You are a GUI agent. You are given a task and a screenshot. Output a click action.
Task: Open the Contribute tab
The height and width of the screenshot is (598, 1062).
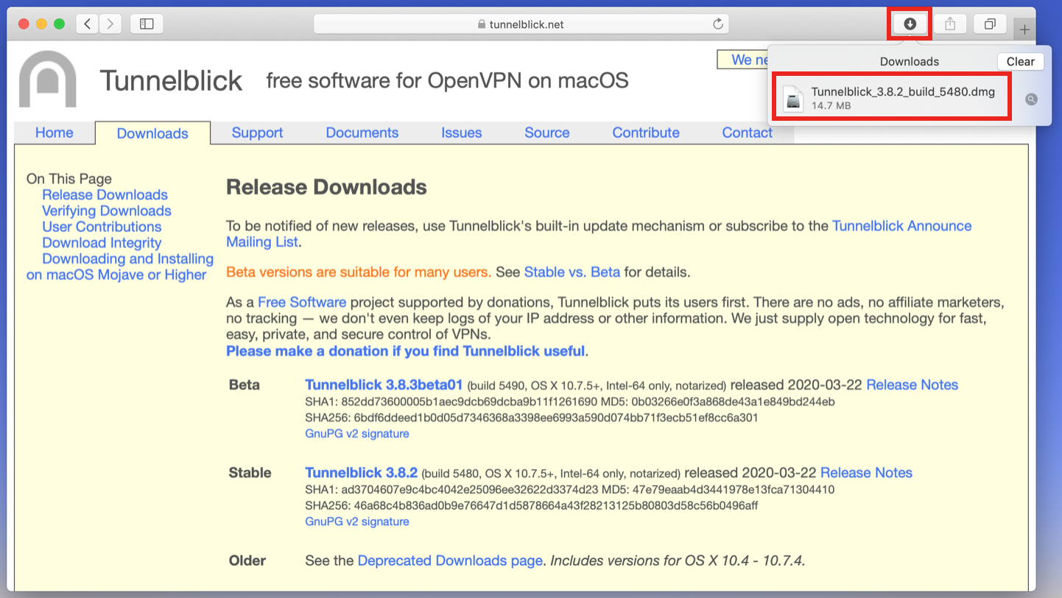click(646, 133)
